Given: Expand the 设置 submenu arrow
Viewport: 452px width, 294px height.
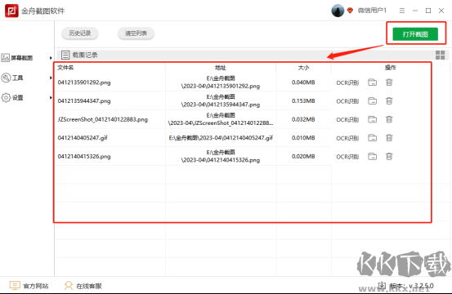Looking at the screenshot, I should coord(51,98).
